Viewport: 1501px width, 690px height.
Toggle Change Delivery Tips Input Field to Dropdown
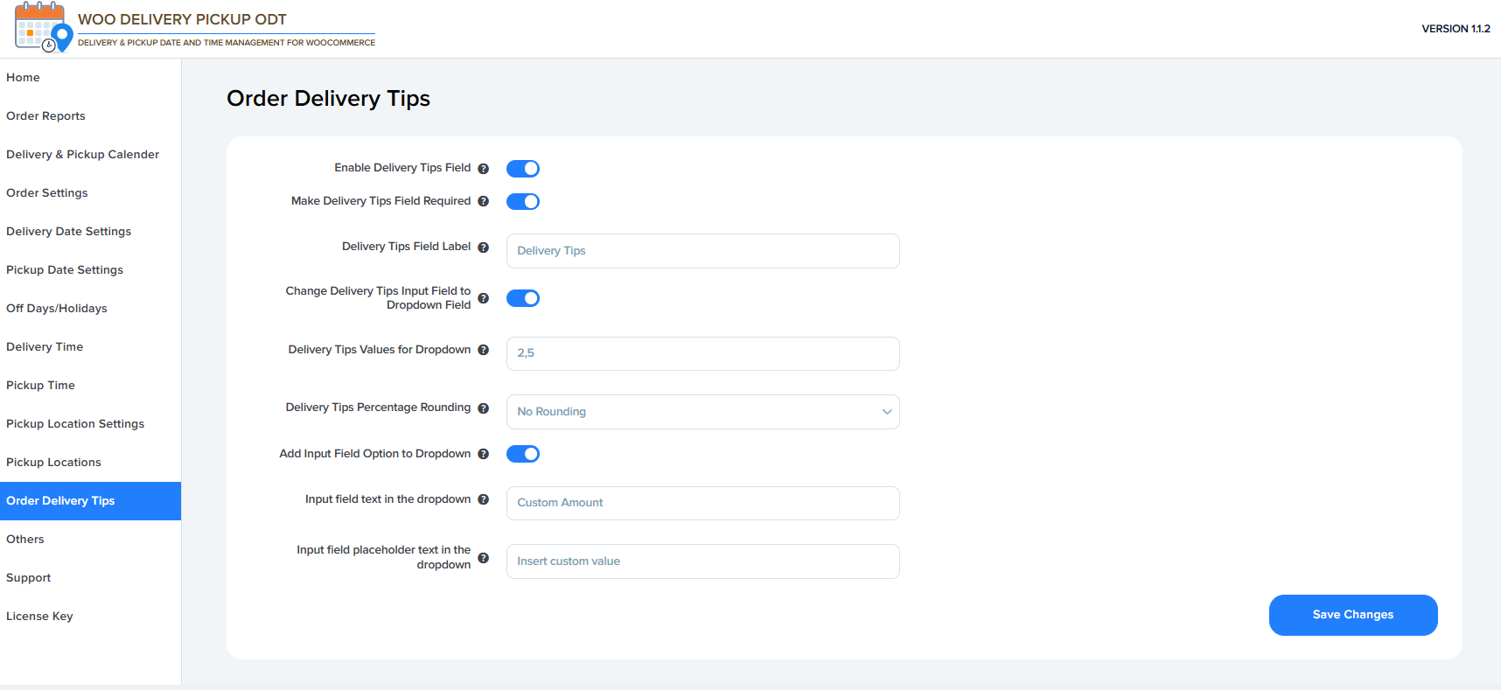(523, 298)
